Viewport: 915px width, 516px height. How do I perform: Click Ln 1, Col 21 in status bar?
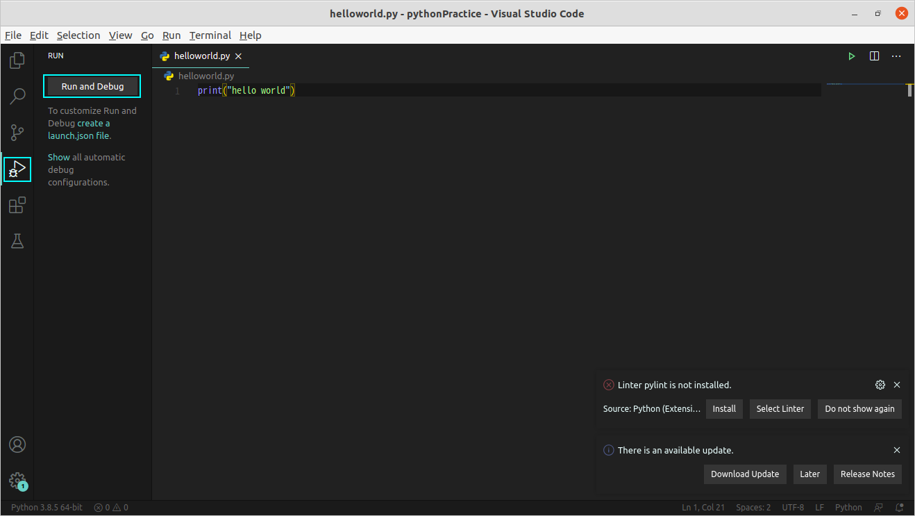pyautogui.click(x=703, y=508)
